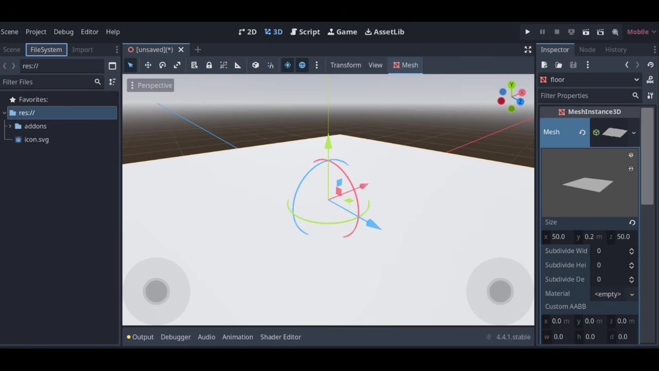Open the Scene menu
Image resolution: width=659 pixels, height=371 pixels.
click(10, 32)
